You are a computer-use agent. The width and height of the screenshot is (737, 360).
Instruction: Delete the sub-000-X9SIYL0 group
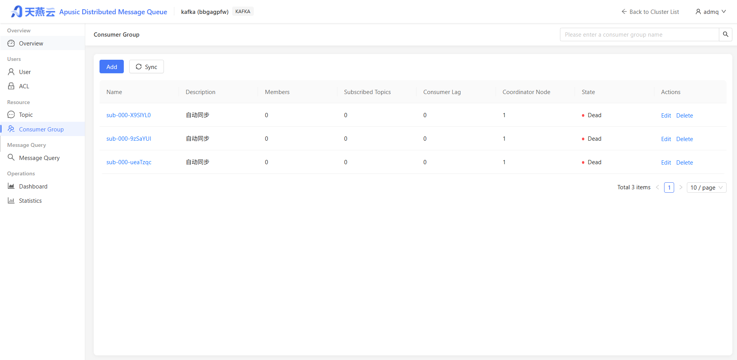[685, 115]
